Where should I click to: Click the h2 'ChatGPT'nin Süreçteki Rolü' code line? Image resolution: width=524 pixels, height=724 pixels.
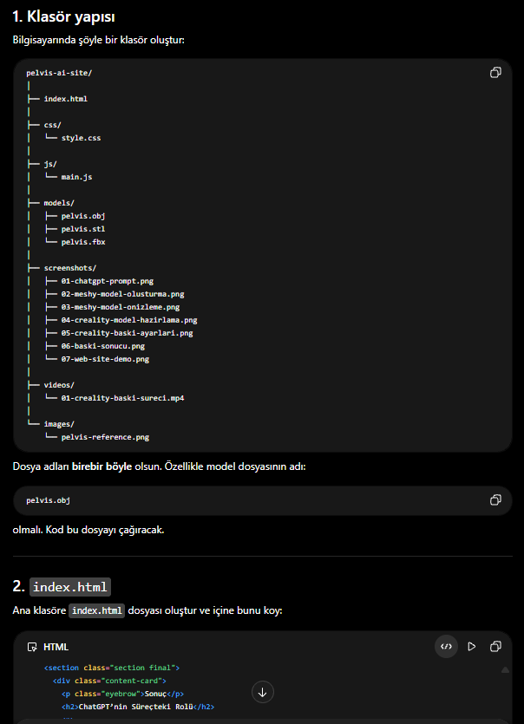tap(138, 707)
